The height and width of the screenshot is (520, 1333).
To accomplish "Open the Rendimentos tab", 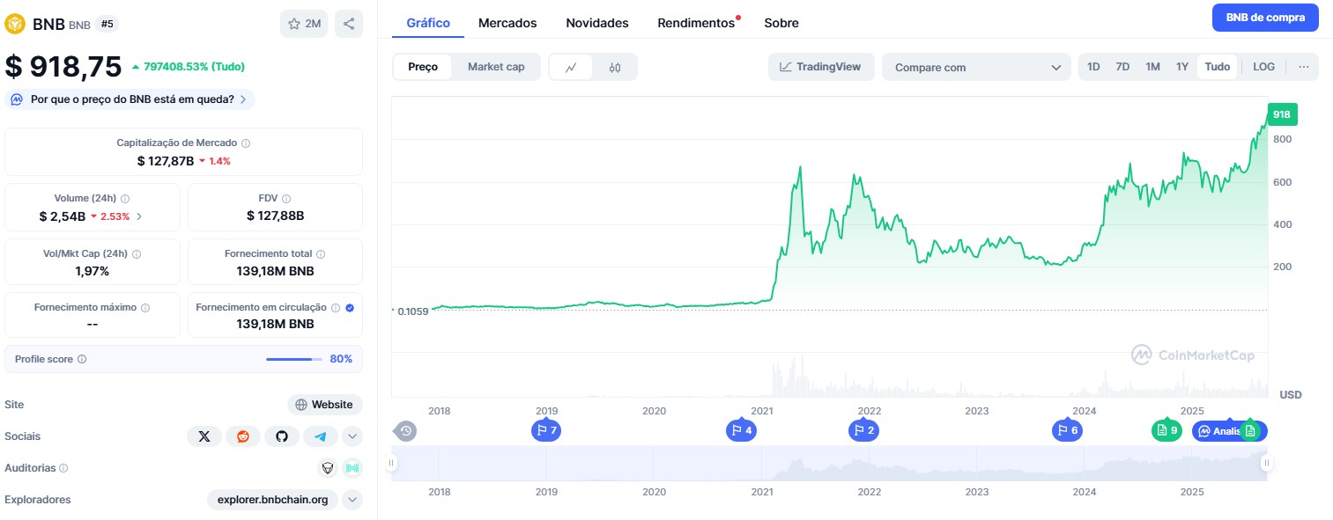I will 696,23.
